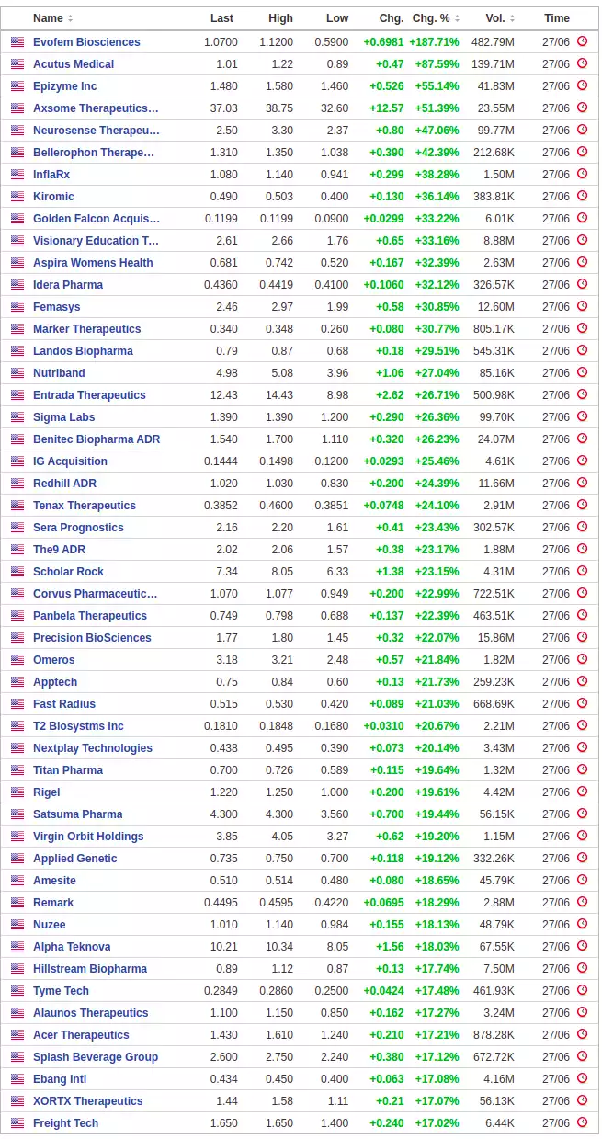Click the High column header
This screenshot has width=602, height=1139.
click(280, 18)
